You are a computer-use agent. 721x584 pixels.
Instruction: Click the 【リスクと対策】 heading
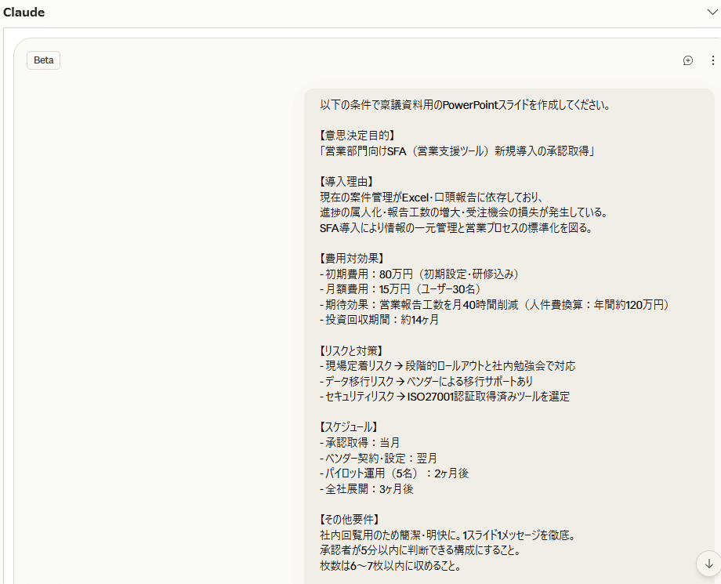[x=352, y=350]
